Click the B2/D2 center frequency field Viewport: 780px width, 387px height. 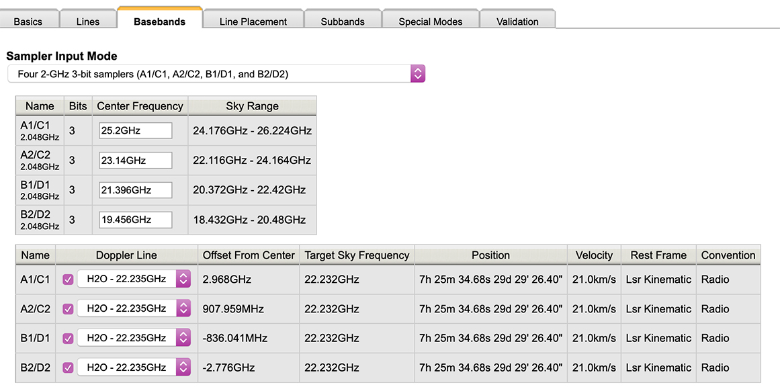(135, 220)
